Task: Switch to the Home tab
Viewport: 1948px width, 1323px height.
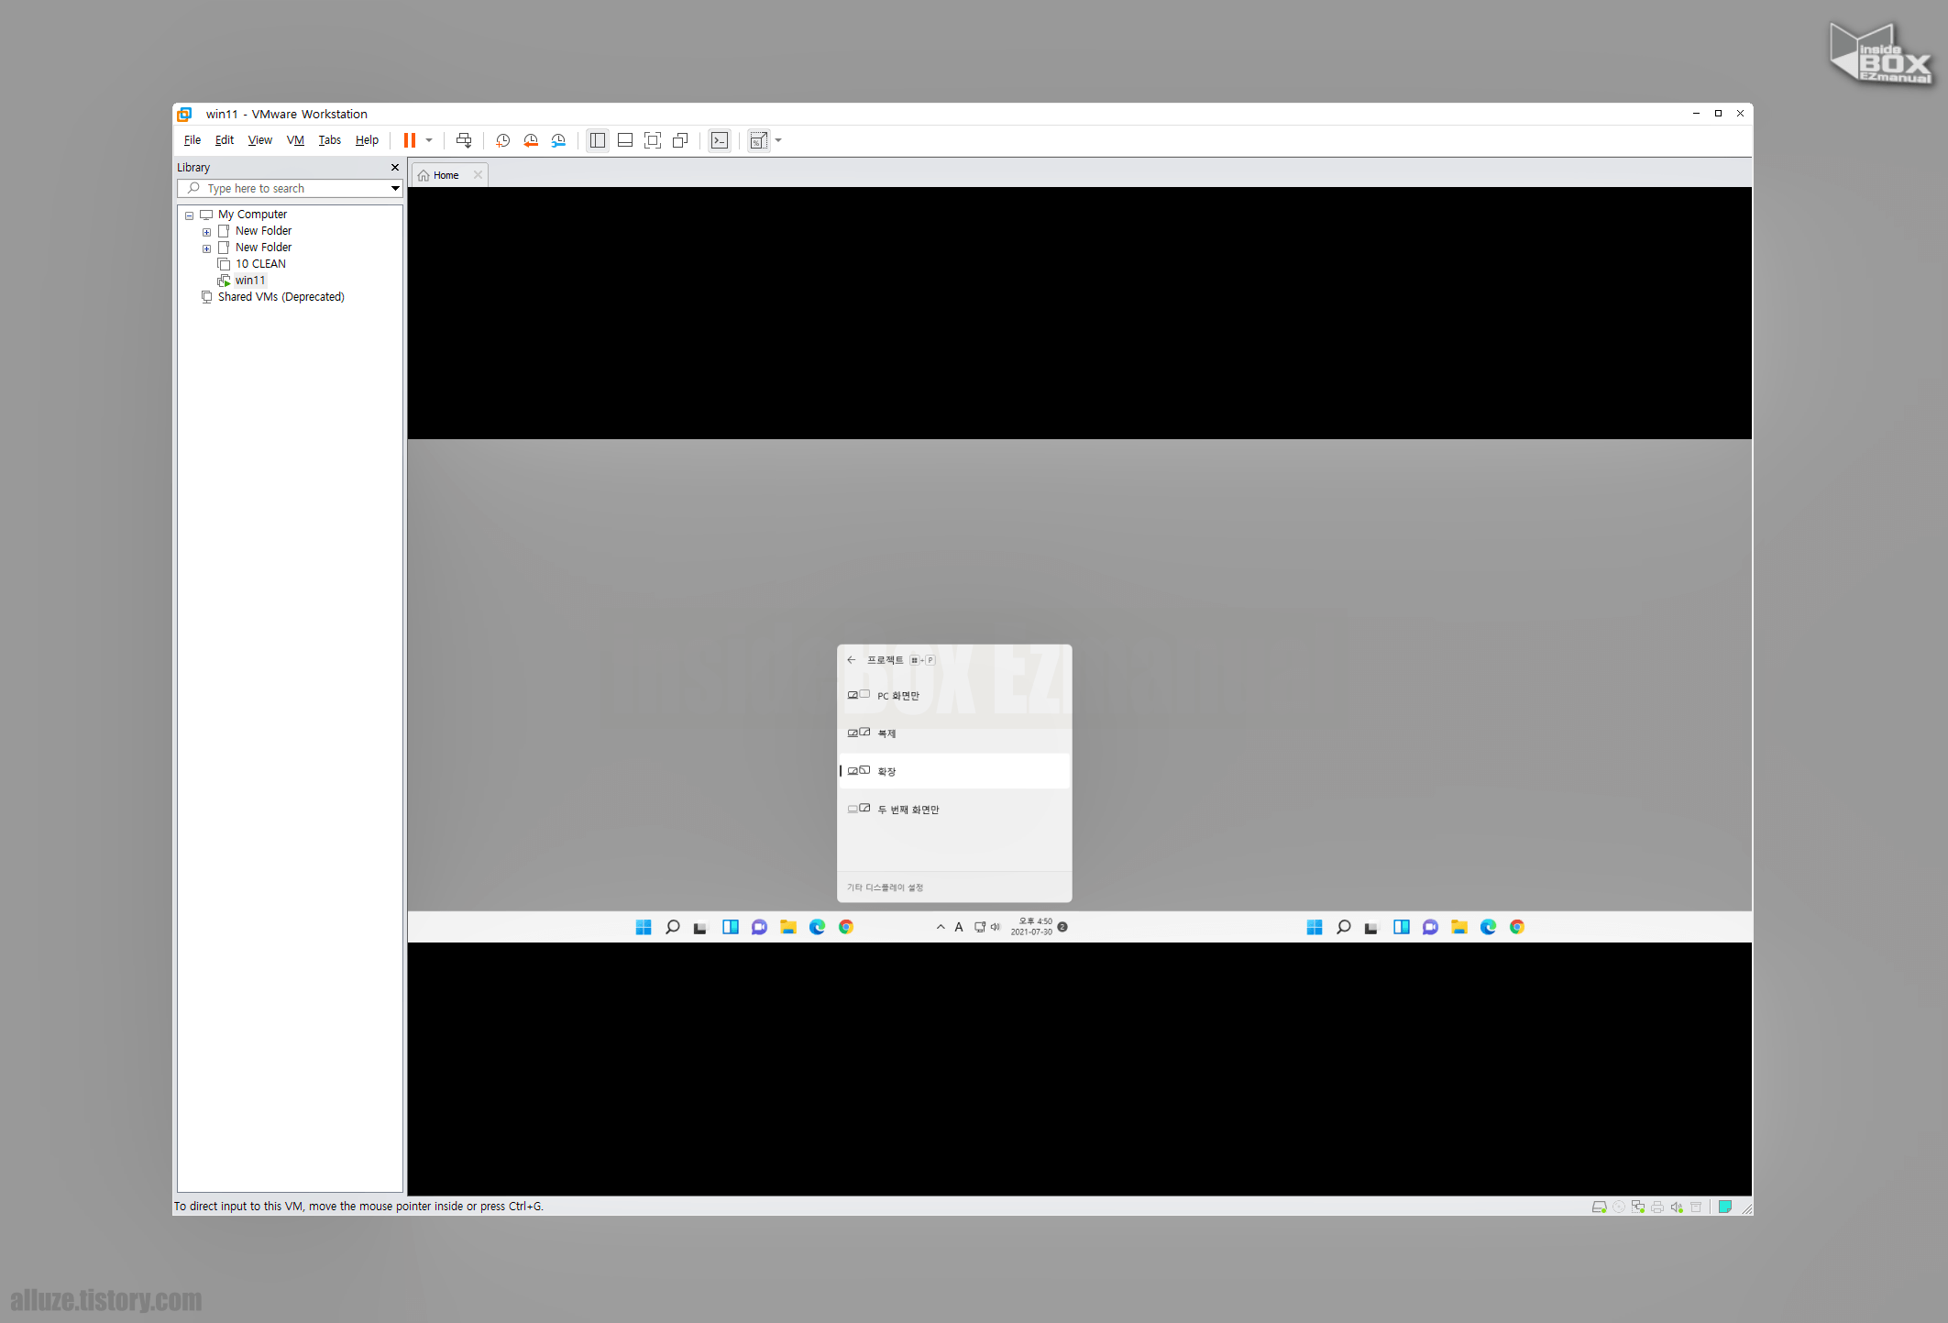Action: [x=446, y=175]
